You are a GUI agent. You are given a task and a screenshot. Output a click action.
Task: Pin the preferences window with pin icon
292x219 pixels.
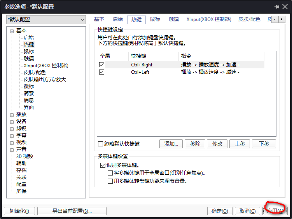(x=276, y=7)
